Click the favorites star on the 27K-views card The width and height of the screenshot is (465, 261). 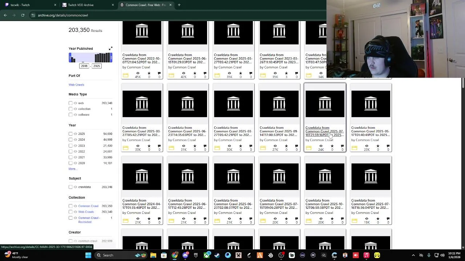[286, 146]
